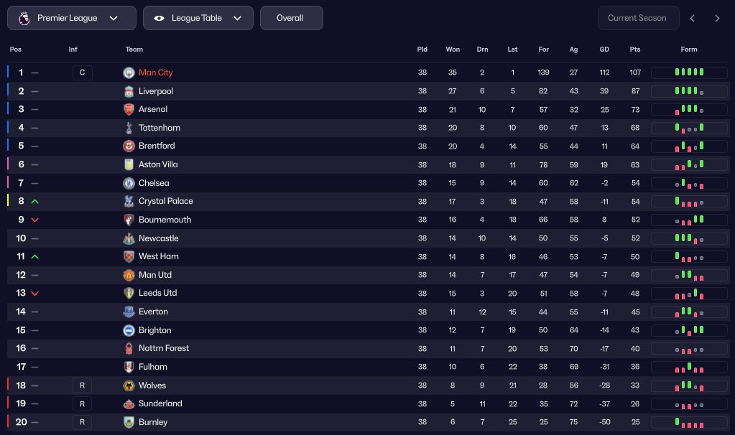Expand the League Table view dropdown
The width and height of the screenshot is (735, 435).
[x=198, y=18]
